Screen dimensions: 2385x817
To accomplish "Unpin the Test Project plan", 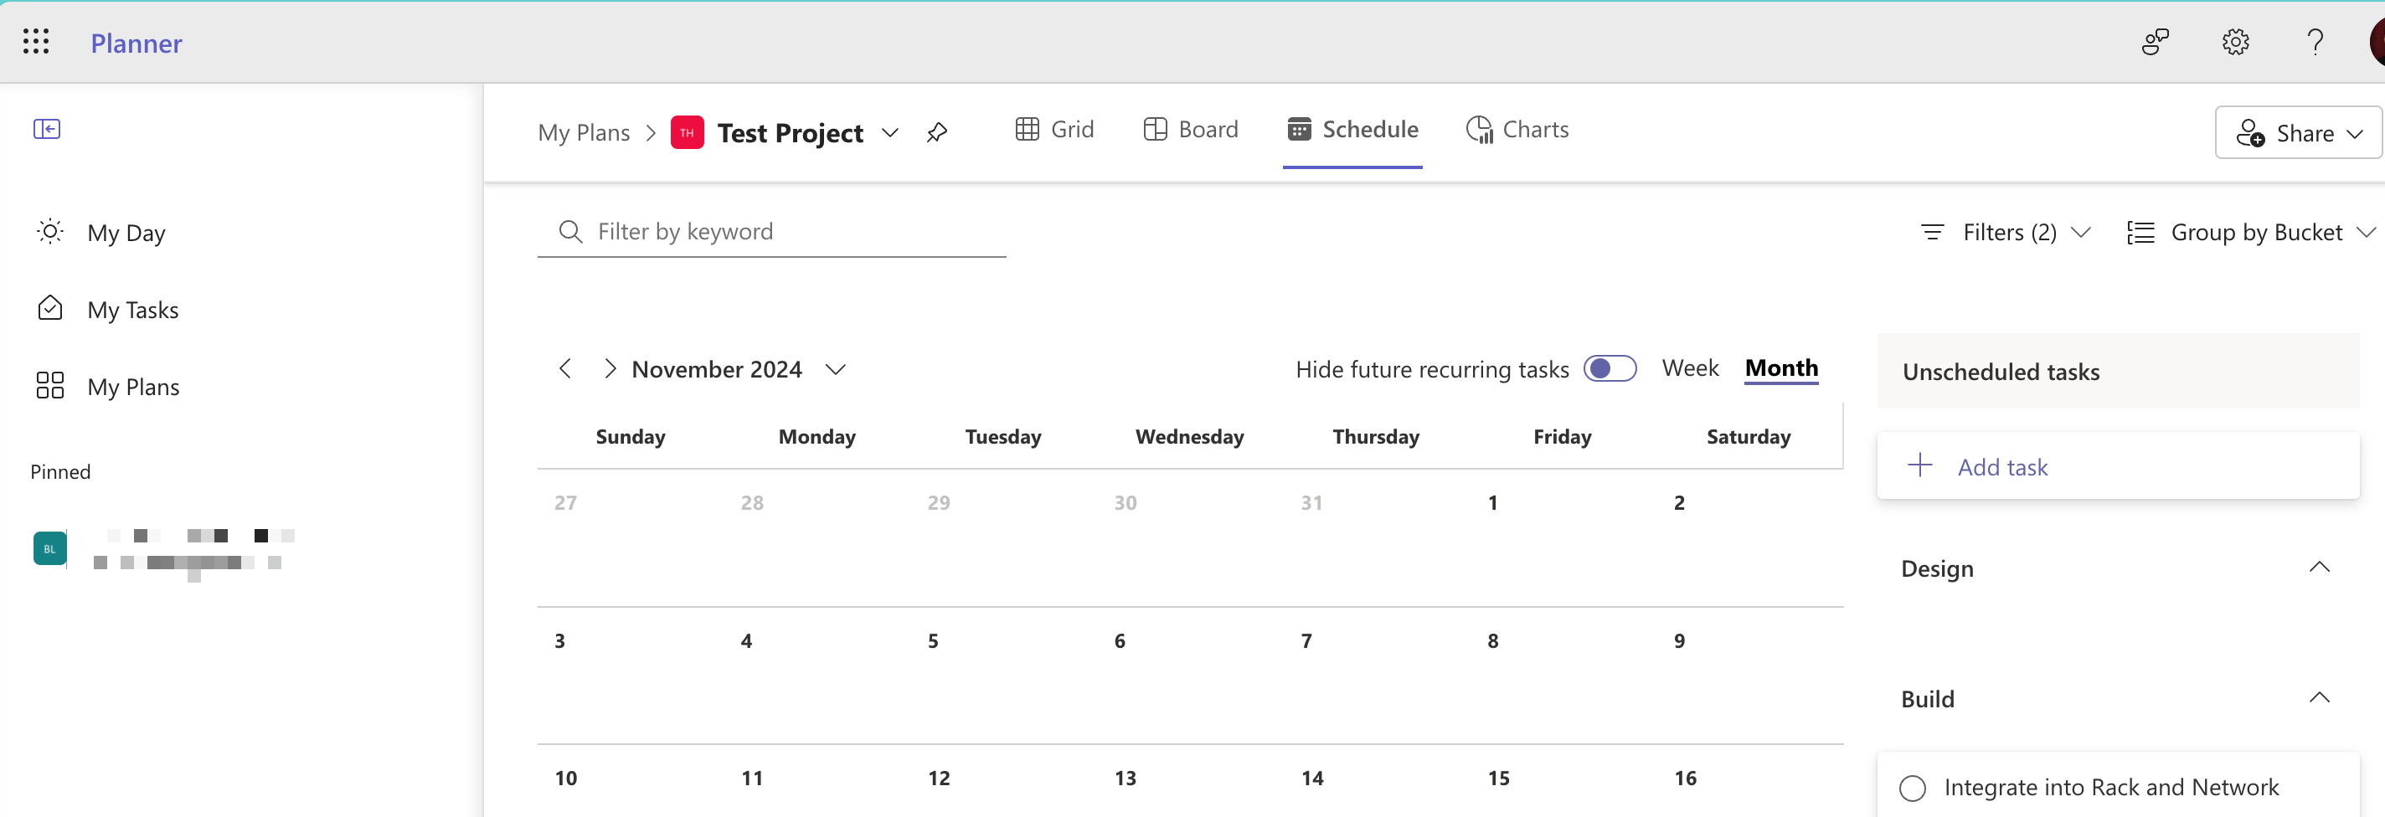I will coord(937,131).
